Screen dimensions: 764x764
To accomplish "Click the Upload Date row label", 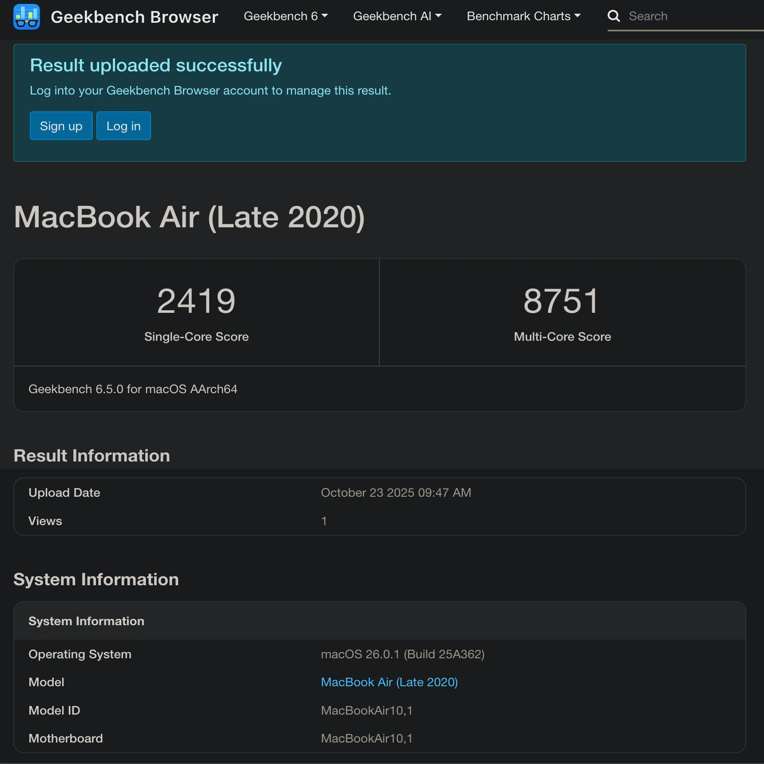I will coord(64,493).
